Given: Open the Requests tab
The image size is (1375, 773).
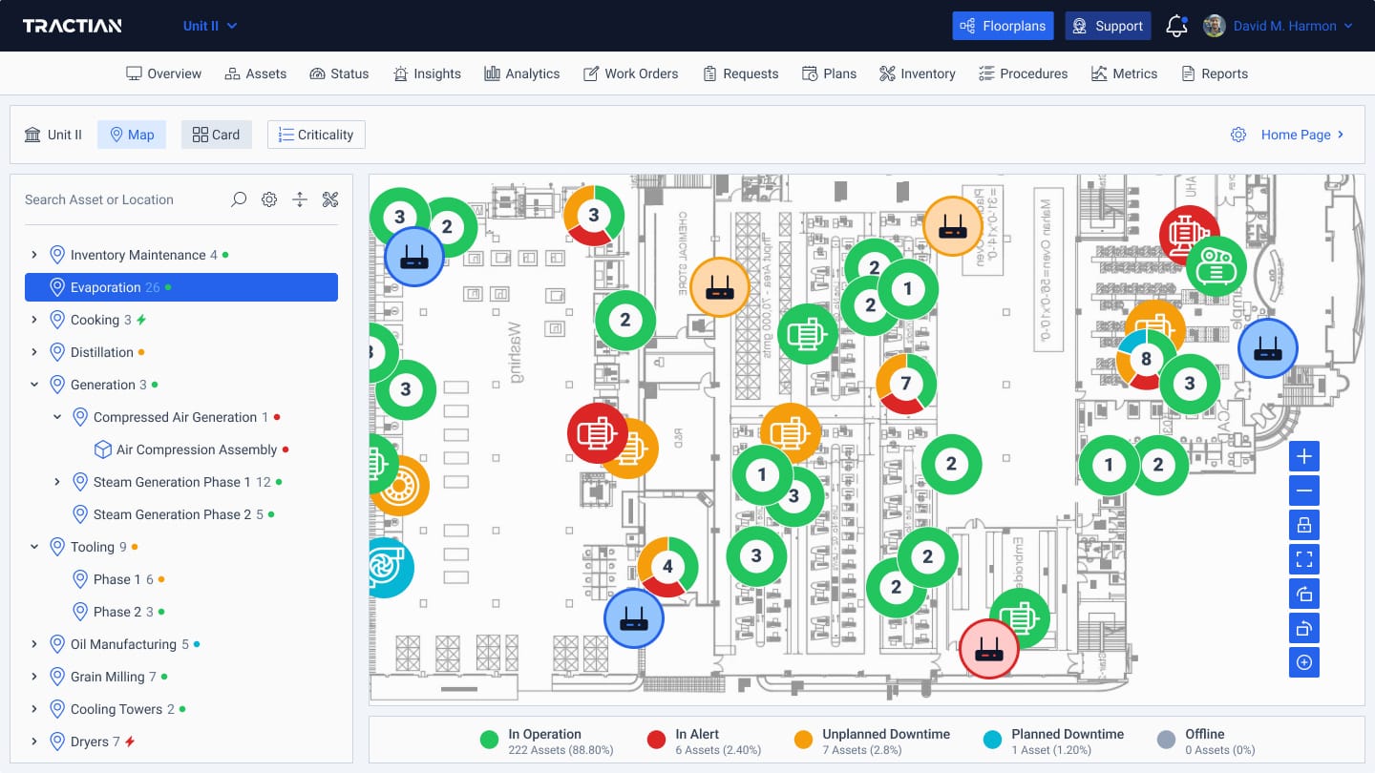Looking at the screenshot, I should click(740, 73).
